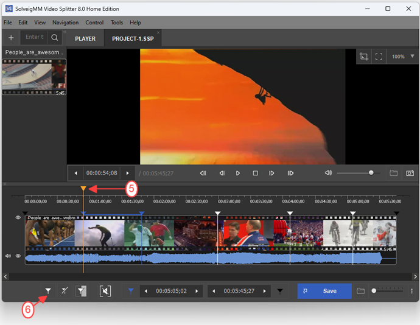Click the right marker time field 00:05:45;27
420x325 pixels.
[x=239, y=291]
